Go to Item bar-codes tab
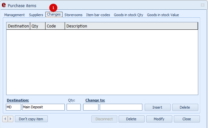Screen dimensions: 208x128 click(98, 15)
